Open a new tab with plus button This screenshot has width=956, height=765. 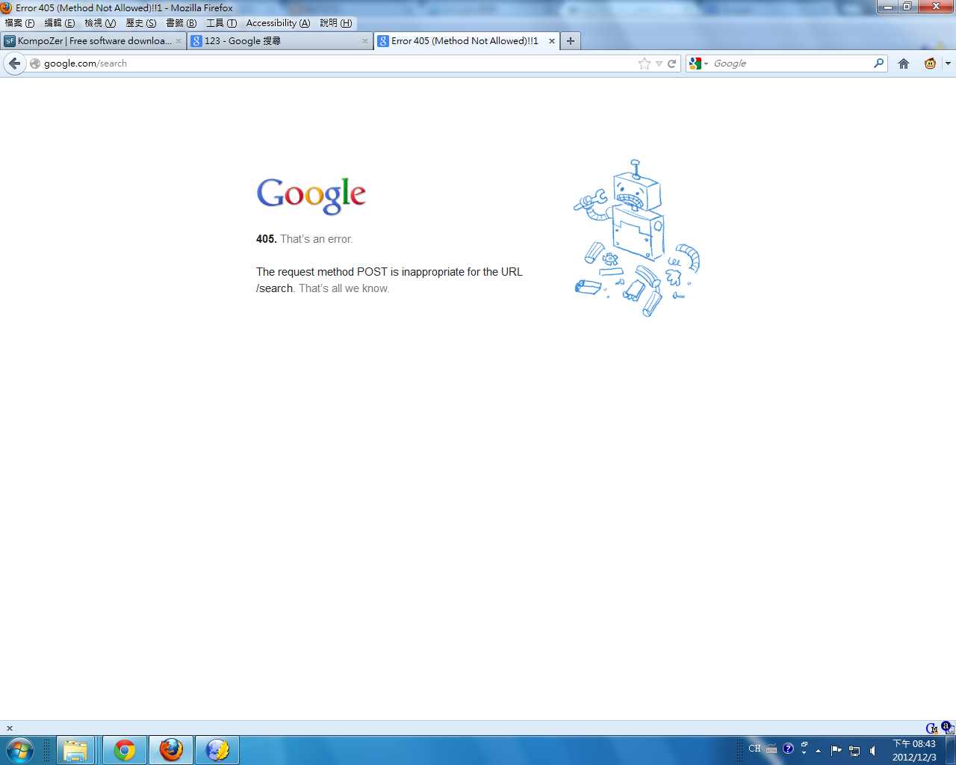(x=571, y=41)
